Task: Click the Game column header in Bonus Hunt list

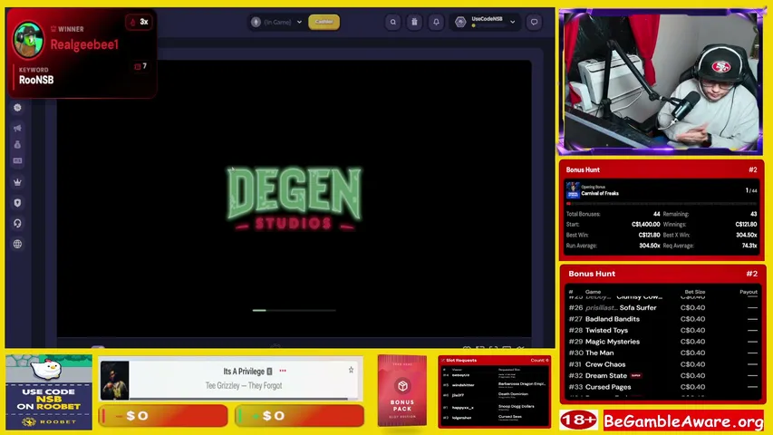Action: coord(593,292)
